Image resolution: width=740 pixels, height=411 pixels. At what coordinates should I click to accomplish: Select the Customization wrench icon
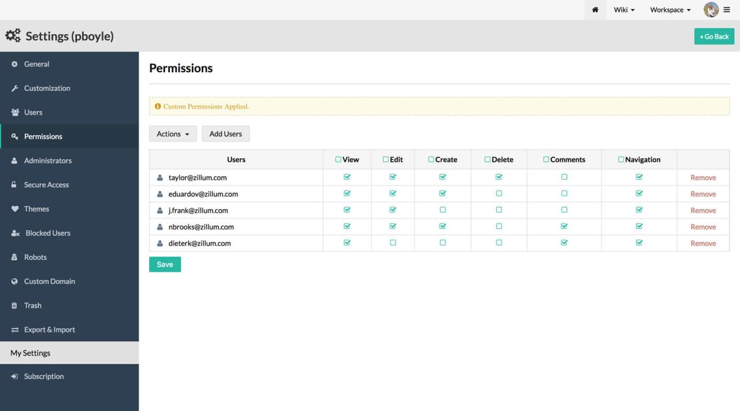tap(14, 88)
